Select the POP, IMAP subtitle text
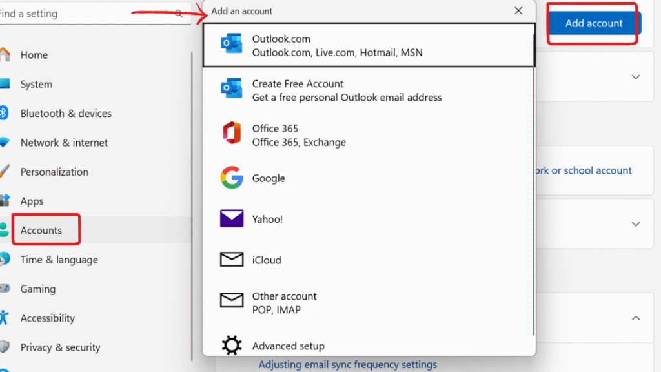Screen dimensions: 661x372 point(276,310)
